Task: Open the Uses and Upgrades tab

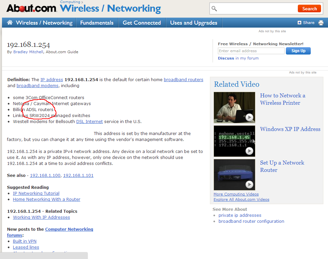Action: (x=194, y=23)
